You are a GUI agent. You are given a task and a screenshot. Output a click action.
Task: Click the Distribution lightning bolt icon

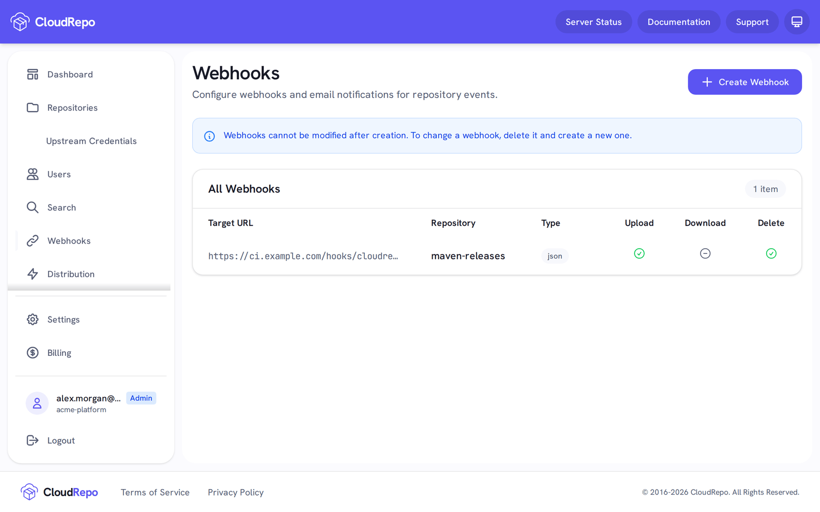pos(33,274)
